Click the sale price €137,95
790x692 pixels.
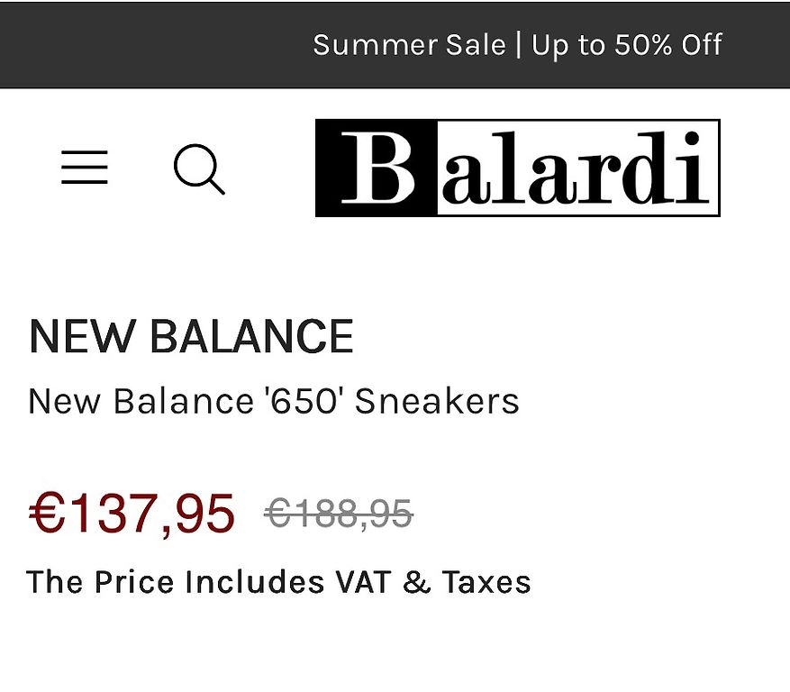(132, 514)
